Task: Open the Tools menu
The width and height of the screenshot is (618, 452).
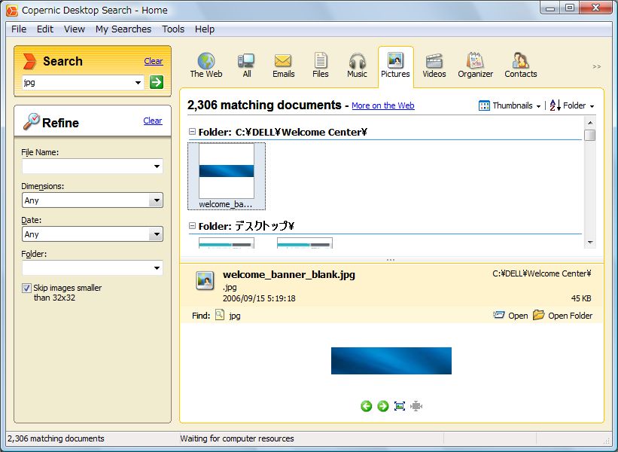Action: point(173,29)
